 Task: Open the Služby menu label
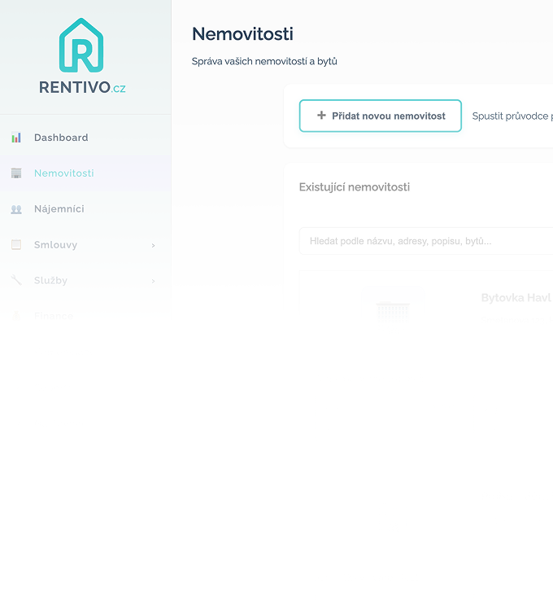click(50, 281)
